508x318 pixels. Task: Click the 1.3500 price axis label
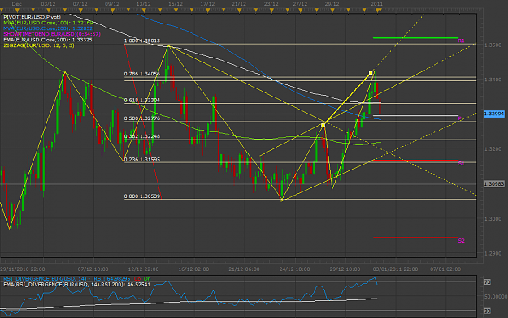coord(493,45)
